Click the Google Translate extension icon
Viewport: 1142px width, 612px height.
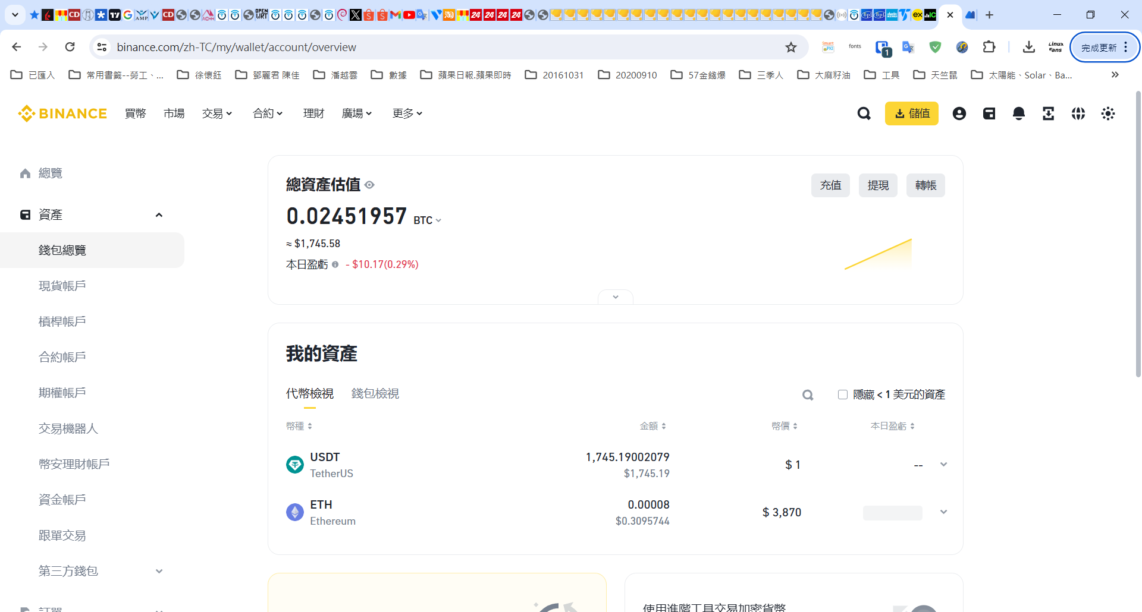908,47
